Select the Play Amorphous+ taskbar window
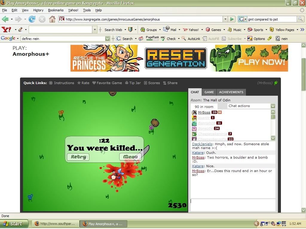The height and width of the screenshot is (229, 306). [103, 224]
